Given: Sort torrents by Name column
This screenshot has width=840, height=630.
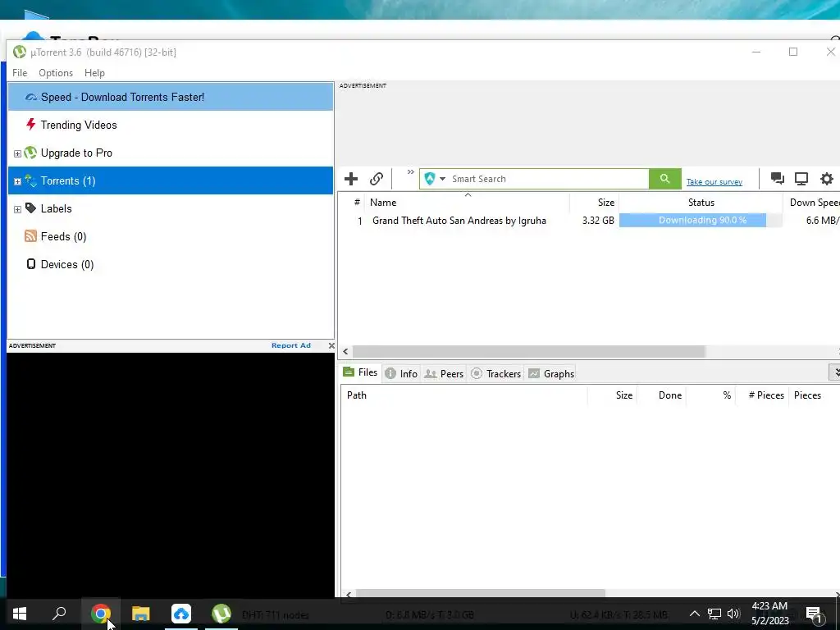Looking at the screenshot, I should 467,203.
